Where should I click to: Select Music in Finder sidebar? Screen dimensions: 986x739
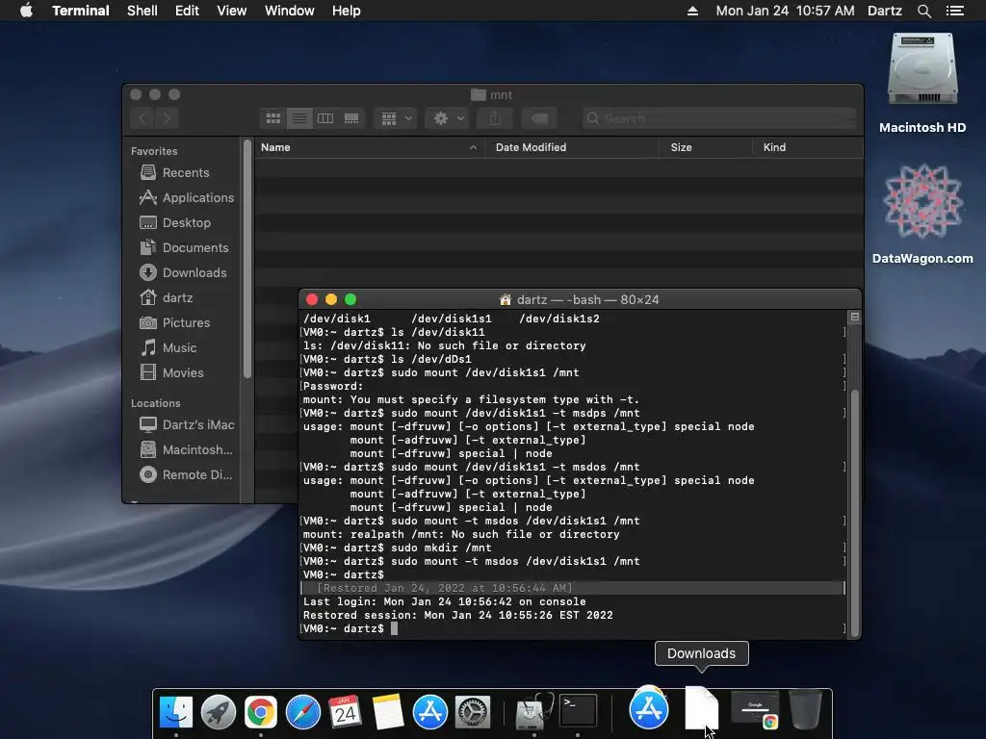coord(186,347)
